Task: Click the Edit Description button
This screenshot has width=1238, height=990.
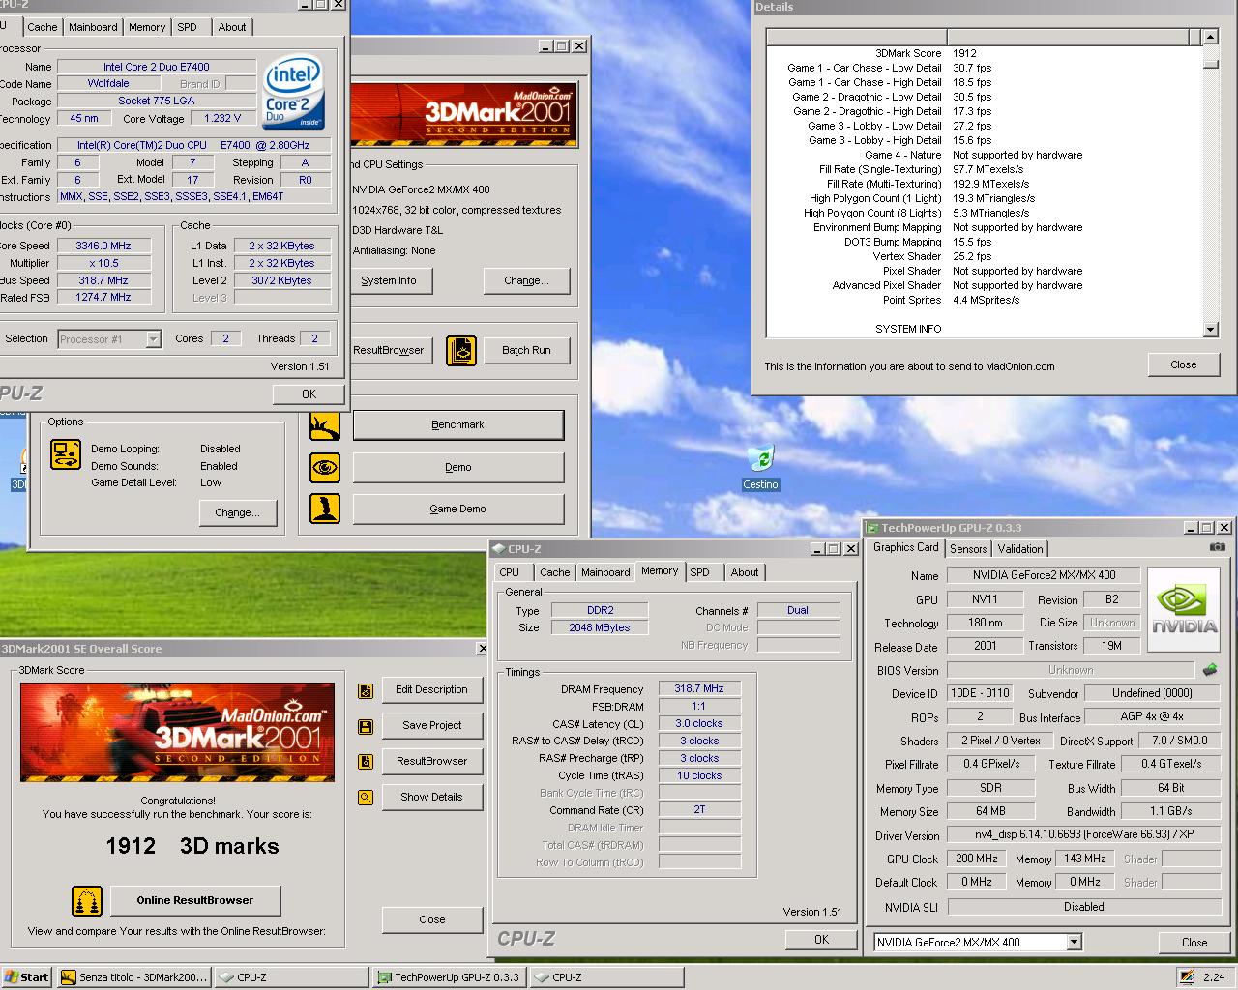Action: 431,690
